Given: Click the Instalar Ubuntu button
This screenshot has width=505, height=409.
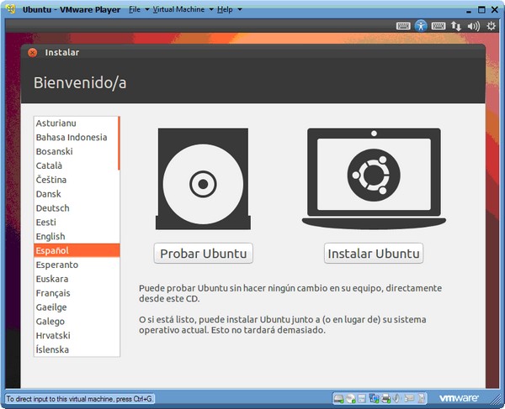Looking at the screenshot, I should [374, 254].
